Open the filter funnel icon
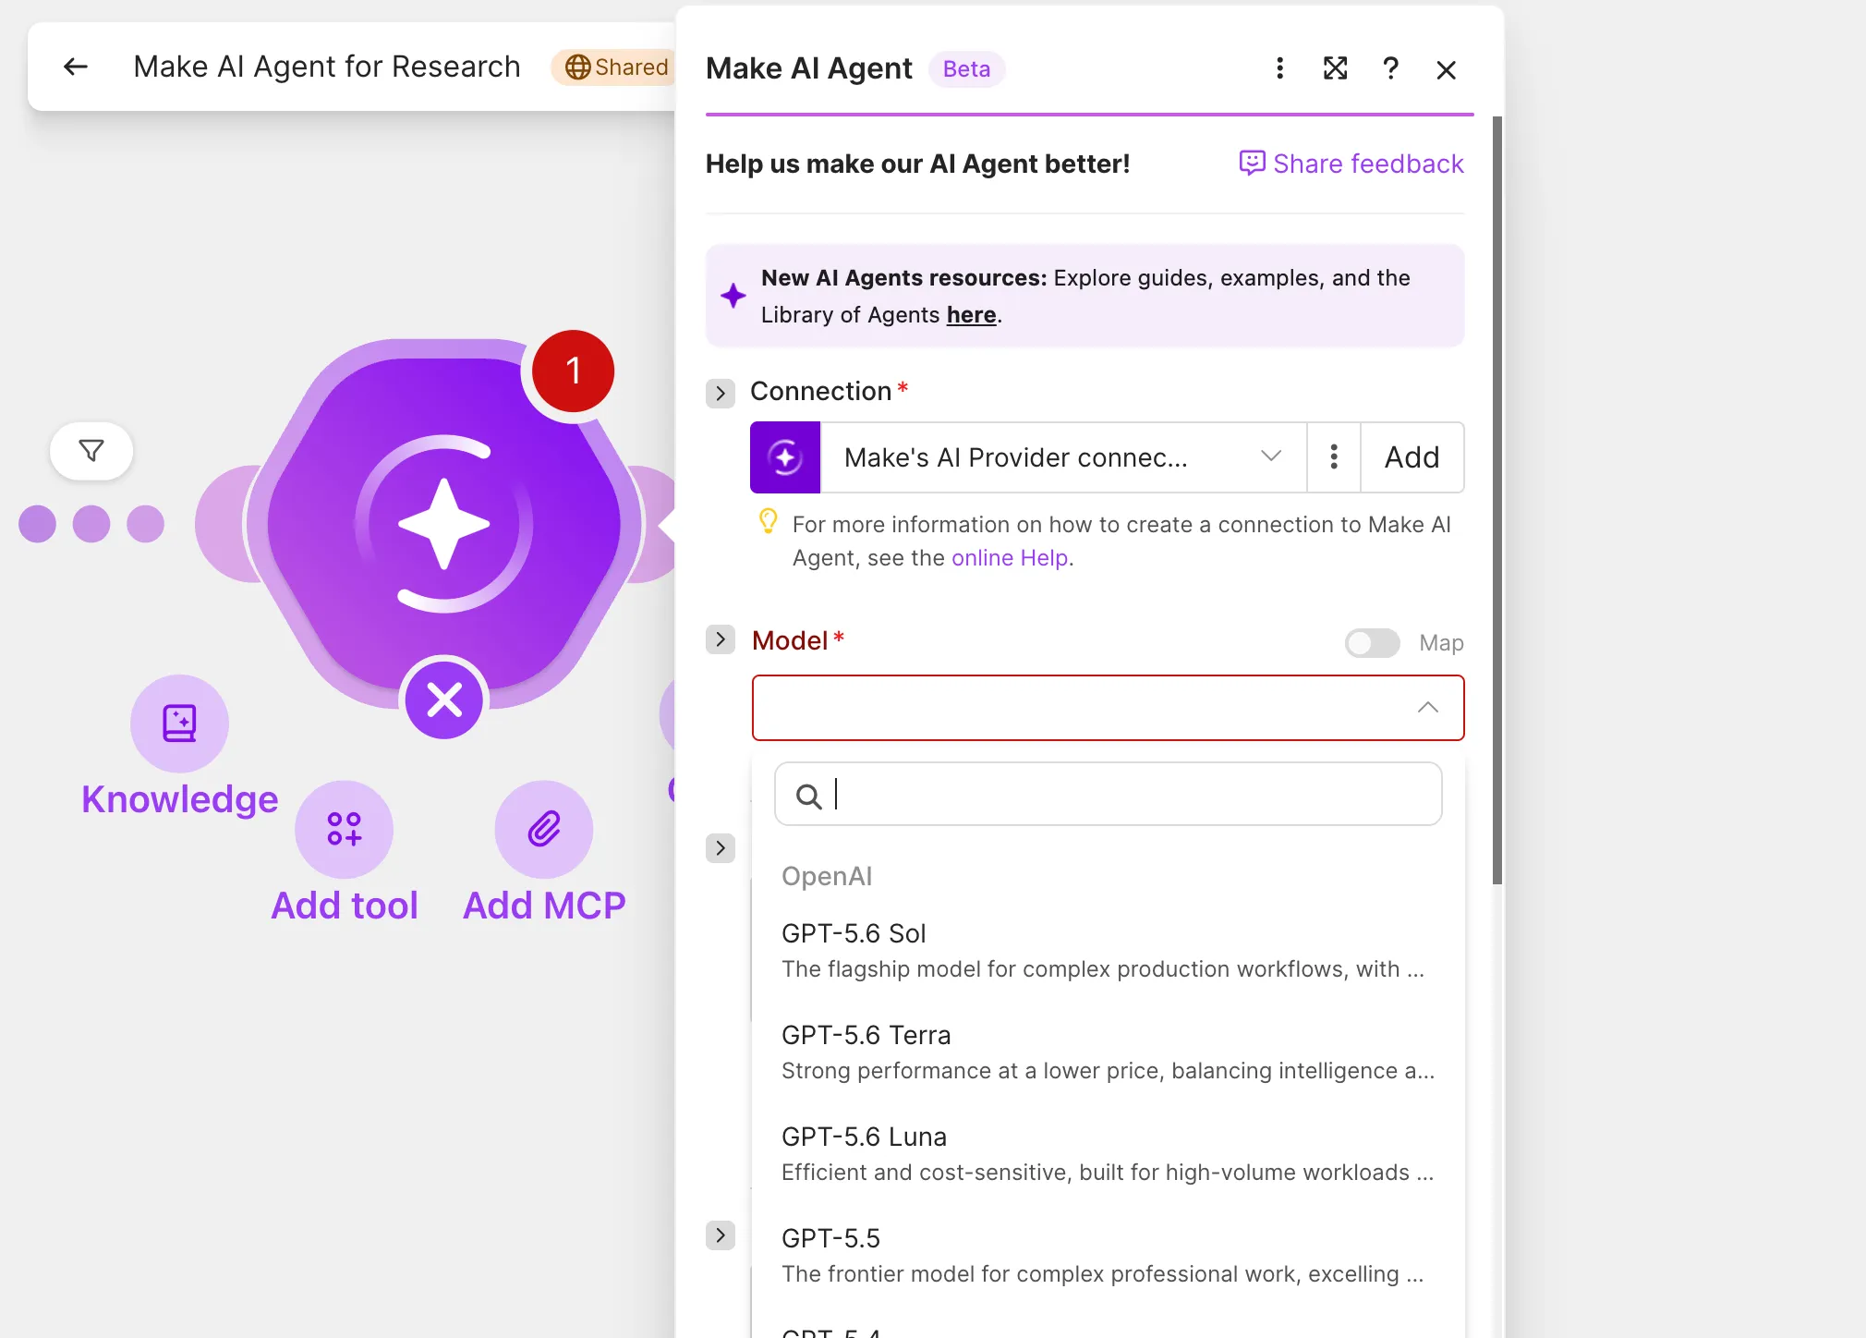The height and width of the screenshot is (1338, 1866). 91,451
